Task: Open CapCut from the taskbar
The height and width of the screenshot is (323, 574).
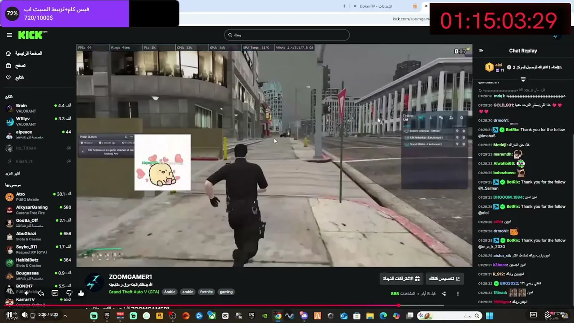Action: pos(225,316)
